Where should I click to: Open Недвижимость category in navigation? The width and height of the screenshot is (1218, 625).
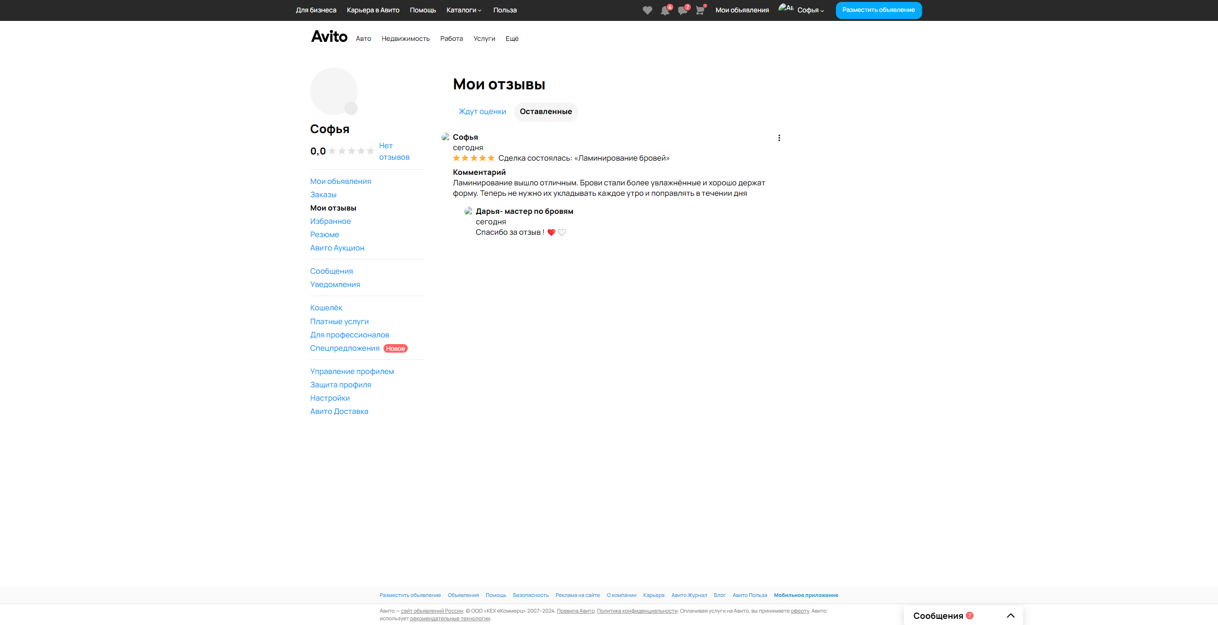click(x=405, y=38)
